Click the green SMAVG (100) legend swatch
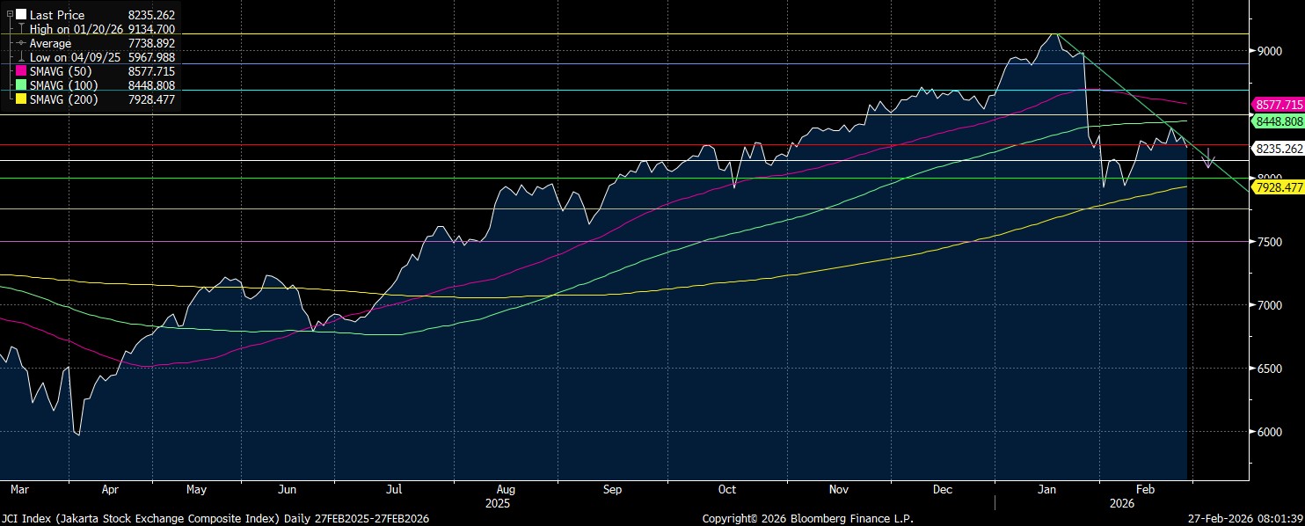The image size is (1305, 526). (x=21, y=85)
